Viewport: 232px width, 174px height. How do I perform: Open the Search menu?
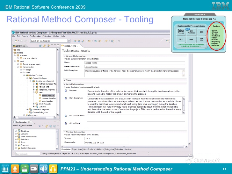tap(25, 36)
